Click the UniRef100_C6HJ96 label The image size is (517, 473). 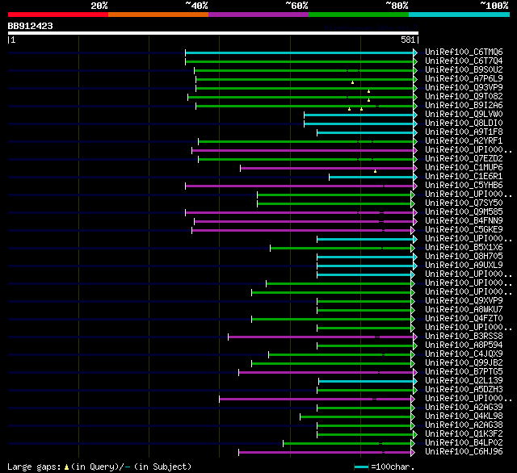(x=464, y=452)
